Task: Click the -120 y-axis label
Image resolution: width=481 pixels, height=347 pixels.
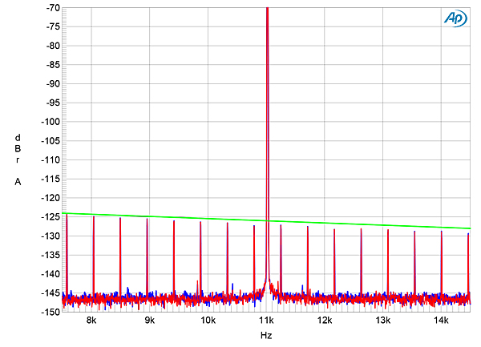Action: point(51,198)
